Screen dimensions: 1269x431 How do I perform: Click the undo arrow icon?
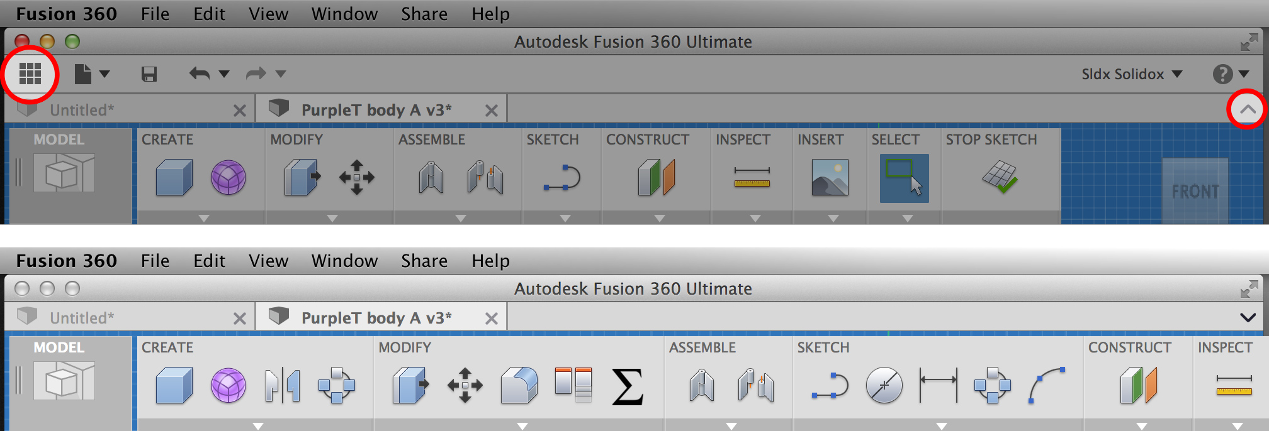pos(200,74)
